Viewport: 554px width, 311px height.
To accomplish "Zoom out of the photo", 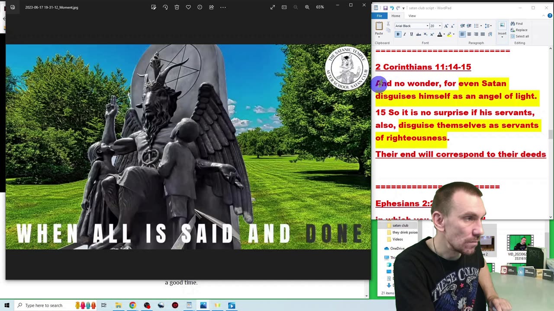I will click(296, 7).
